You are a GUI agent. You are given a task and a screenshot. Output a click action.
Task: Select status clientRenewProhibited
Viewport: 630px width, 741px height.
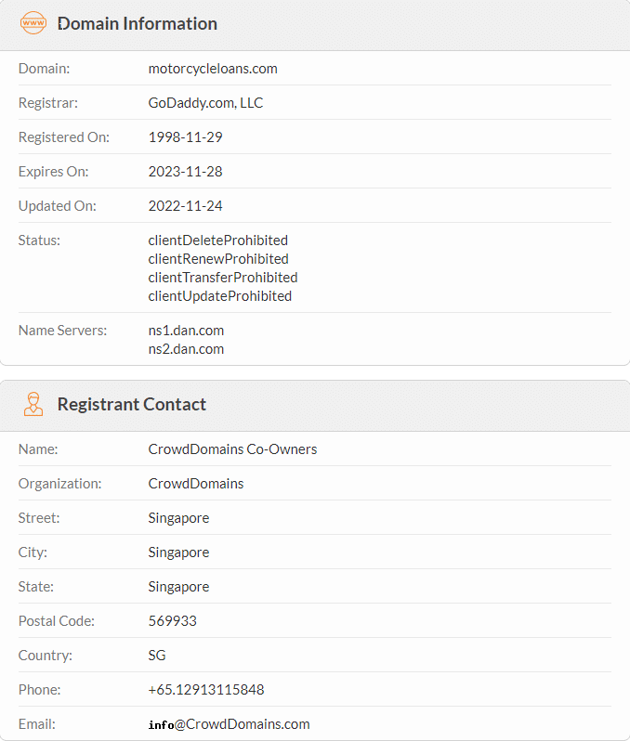(218, 259)
